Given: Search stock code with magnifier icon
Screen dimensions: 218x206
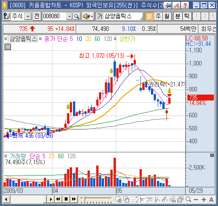Looking at the screenshot, I should pyautogui.click(x=77, y=16).
